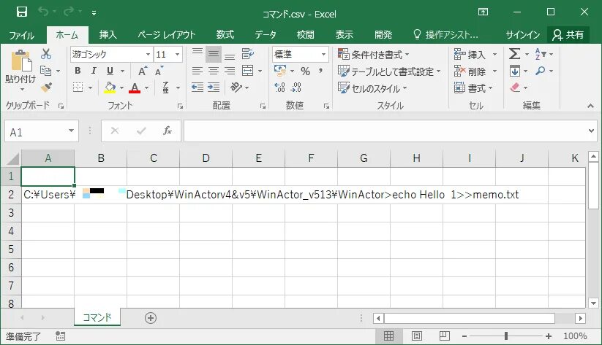Decrease font size with small A icon
This screenshot has width=602, height=345.
click(159, 71)
